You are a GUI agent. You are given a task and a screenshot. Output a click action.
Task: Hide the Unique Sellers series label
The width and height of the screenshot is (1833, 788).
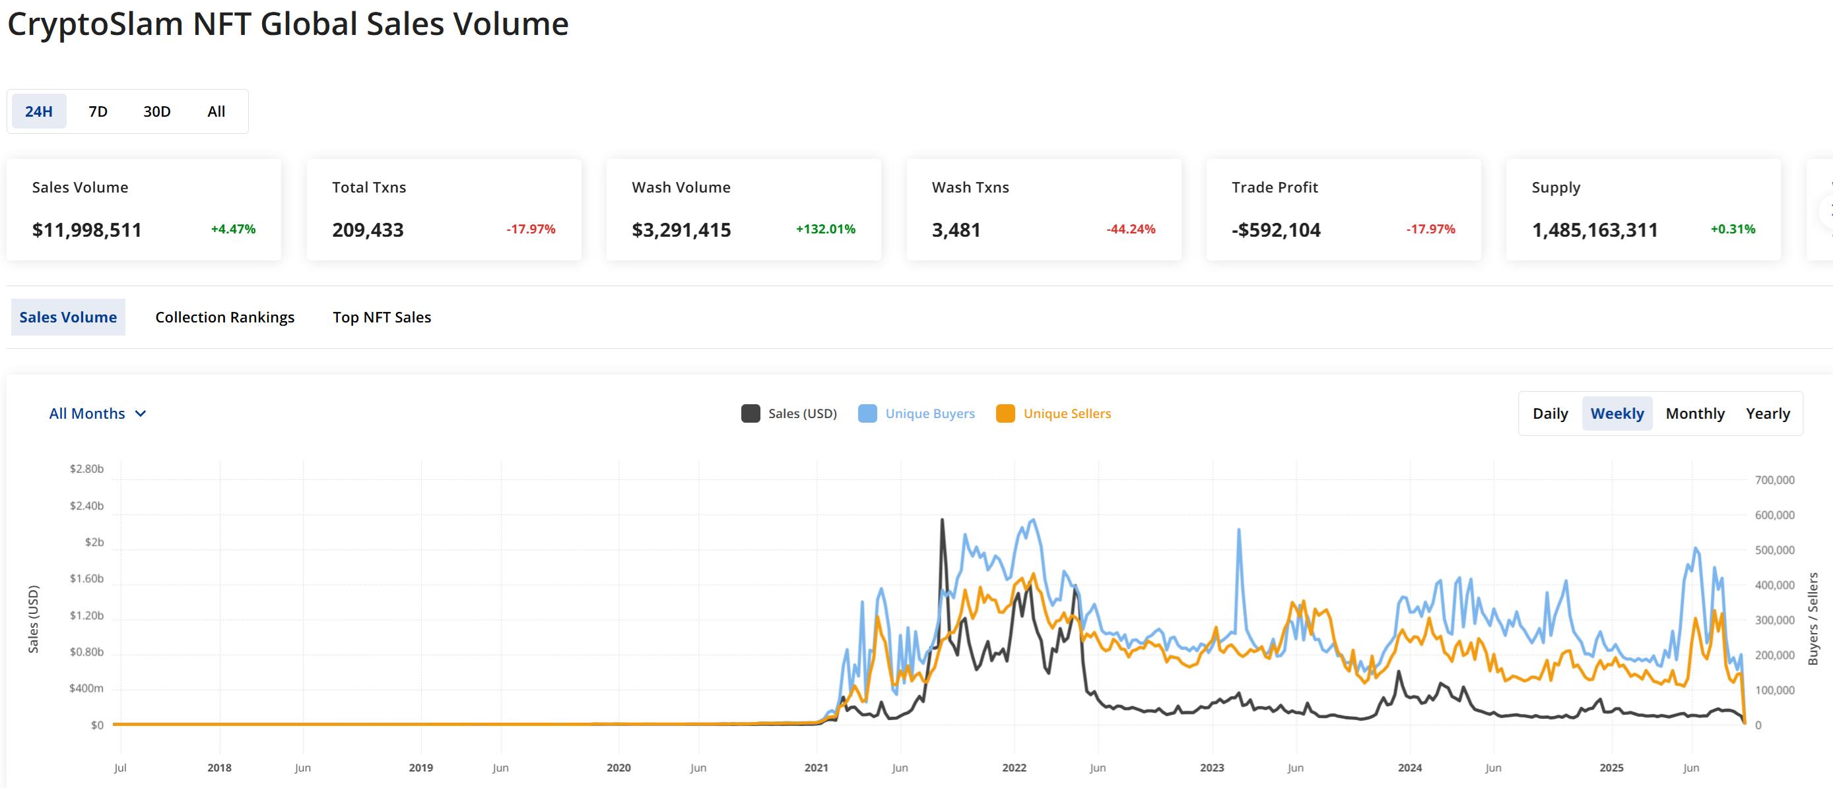(1067, 413)
